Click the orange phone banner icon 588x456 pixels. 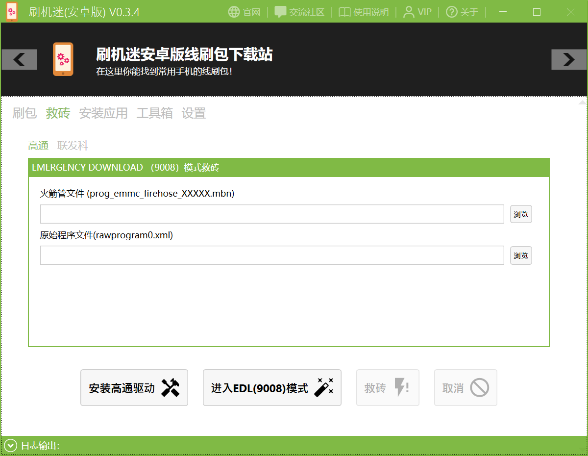pyautogui.click(x=63, y=59)
